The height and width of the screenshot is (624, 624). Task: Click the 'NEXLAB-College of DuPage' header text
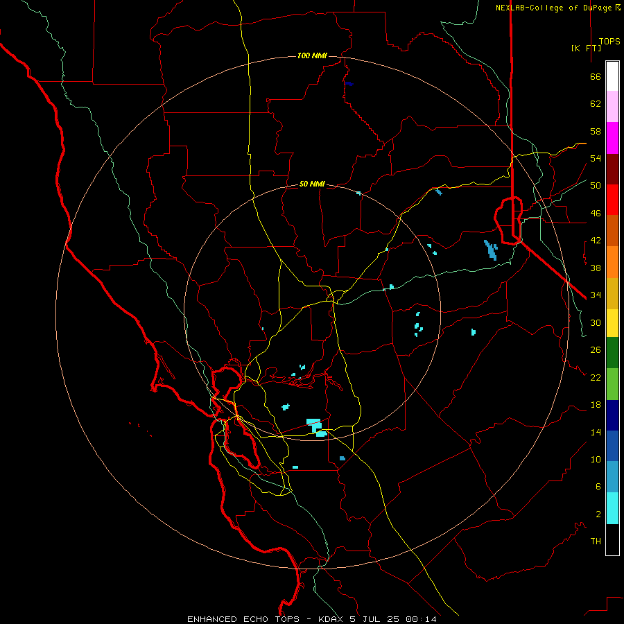553,8
